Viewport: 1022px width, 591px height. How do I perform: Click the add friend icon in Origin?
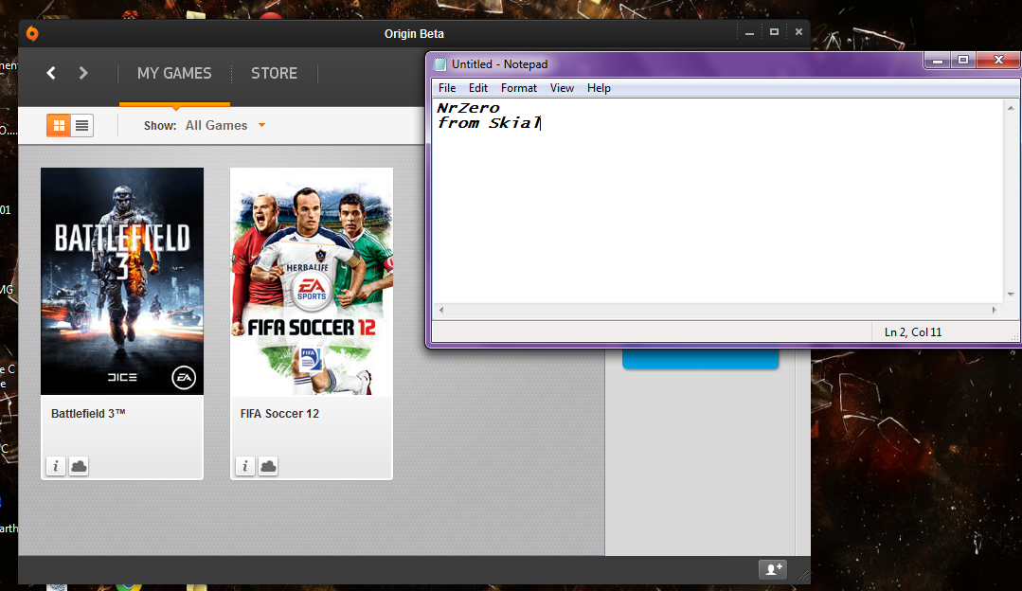pos(773,569)
